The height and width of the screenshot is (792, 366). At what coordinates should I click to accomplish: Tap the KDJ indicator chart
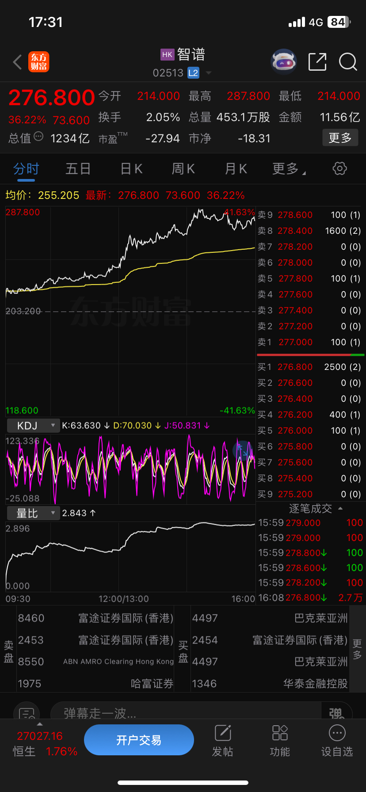pos(130,468)
